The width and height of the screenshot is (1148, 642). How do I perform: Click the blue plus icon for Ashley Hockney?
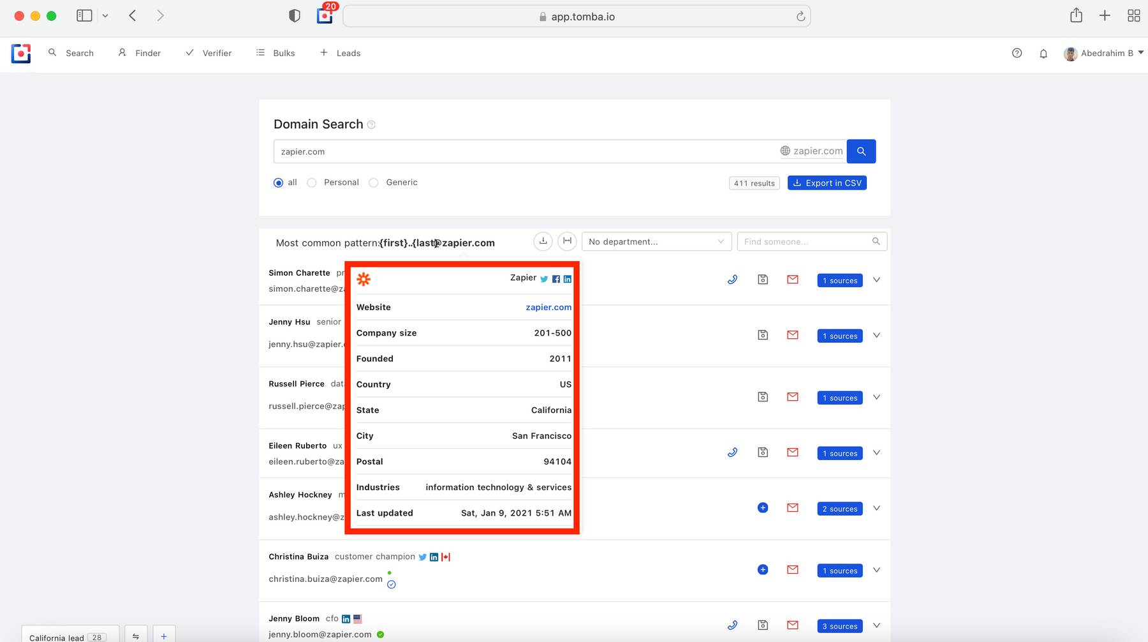point(763,508)
